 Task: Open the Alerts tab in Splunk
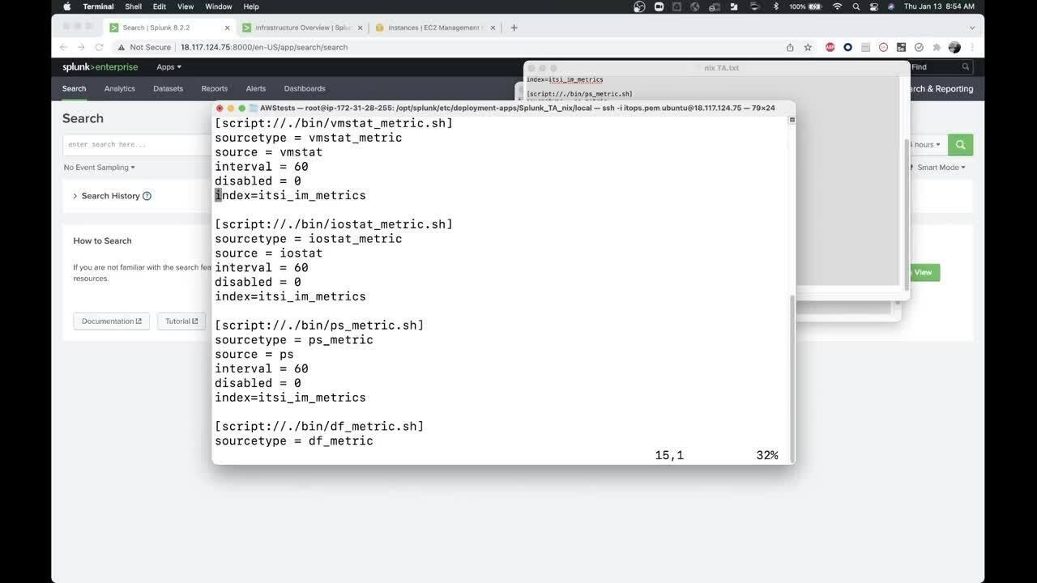coord(256,88)
